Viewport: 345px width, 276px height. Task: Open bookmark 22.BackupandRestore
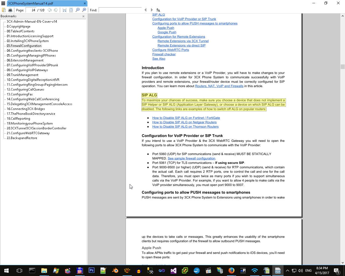click(x=22, y=138)
